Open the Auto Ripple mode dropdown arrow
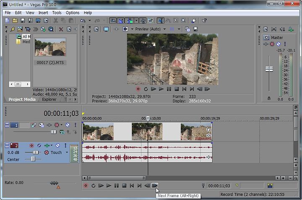Viewport: 302px width, 200px height. pyautogui.click(x=136, y=21)
